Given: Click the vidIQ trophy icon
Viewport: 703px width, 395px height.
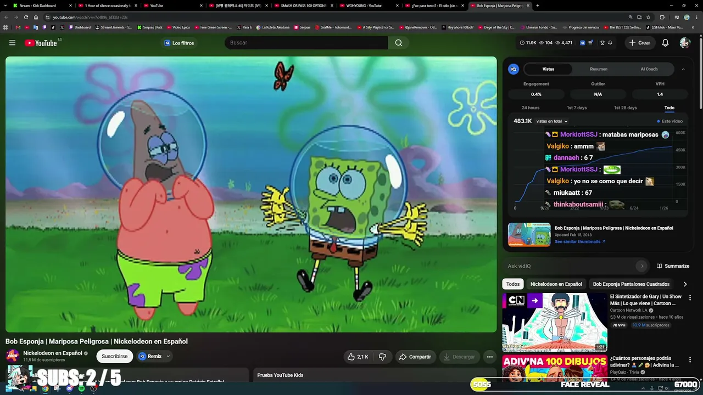Looking at the screenshot, I should tap(602, 43).
